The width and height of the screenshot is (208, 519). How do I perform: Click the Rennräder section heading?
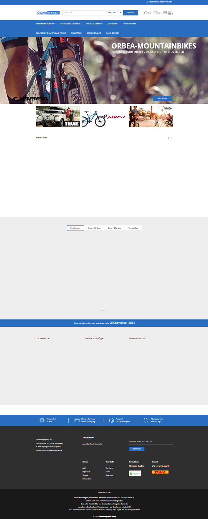coord(42,138)
